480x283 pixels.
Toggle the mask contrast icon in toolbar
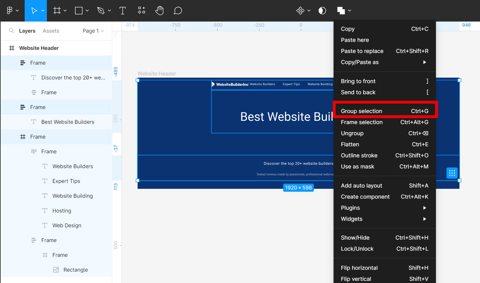pyautogui.click(x=322, y=11)
